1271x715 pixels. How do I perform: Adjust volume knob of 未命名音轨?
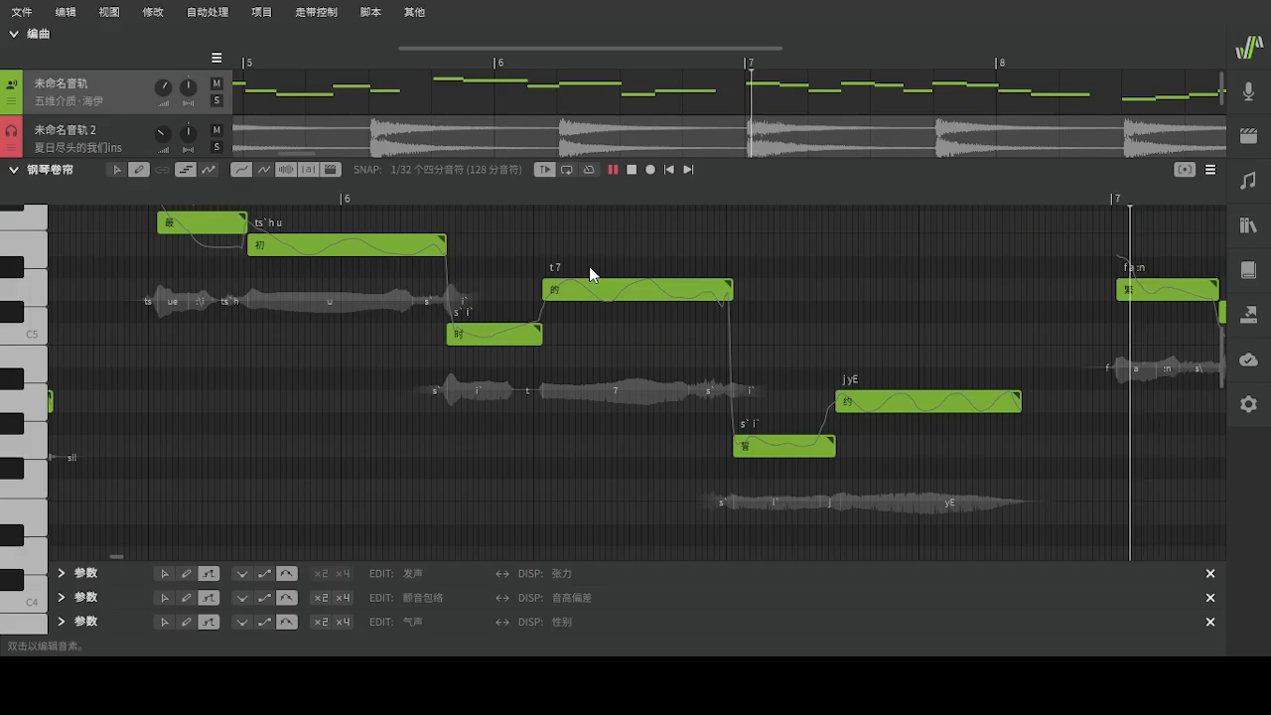(163, 88)
